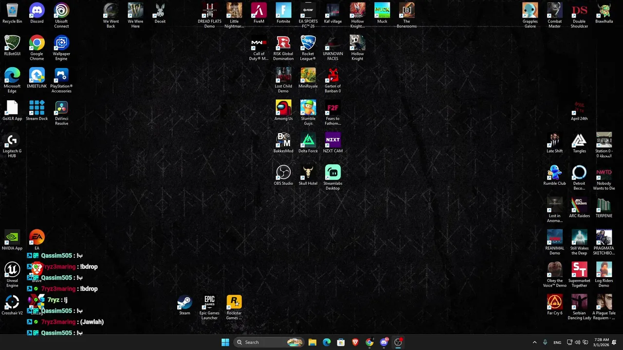
Task: Select the Rumble Club game icon
Action: [x=554, y=175]
